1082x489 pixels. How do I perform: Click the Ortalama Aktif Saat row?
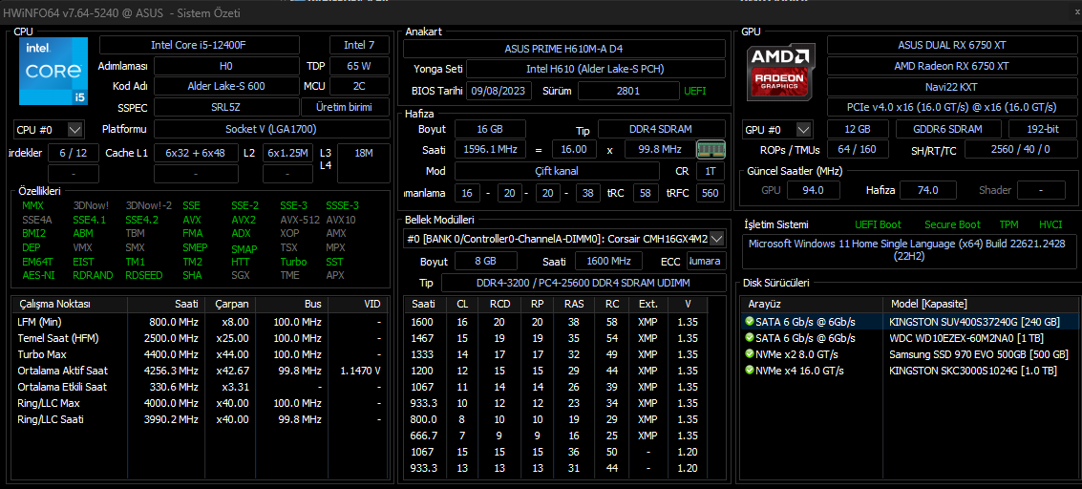point(201,371)
